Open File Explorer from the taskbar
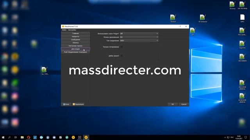 tap(22, 137)
